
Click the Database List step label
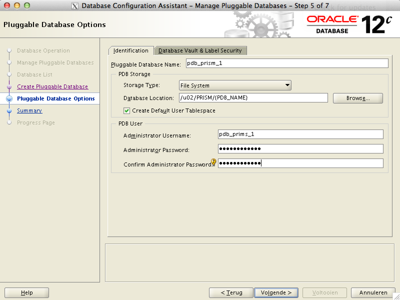coord(34,74)
